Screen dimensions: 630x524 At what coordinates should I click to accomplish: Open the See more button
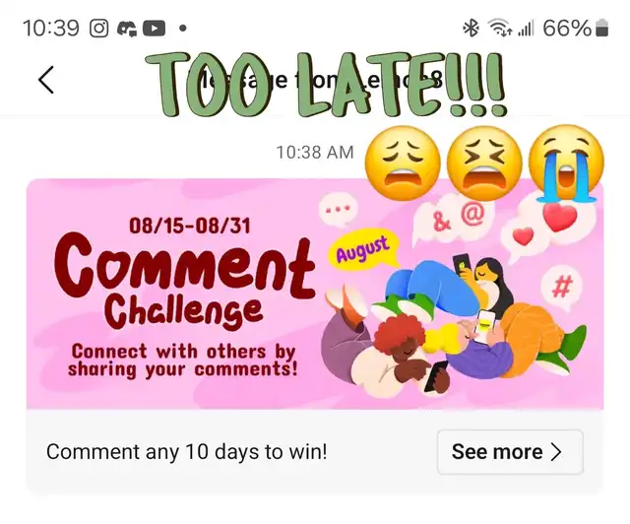[x=510, y=452]
